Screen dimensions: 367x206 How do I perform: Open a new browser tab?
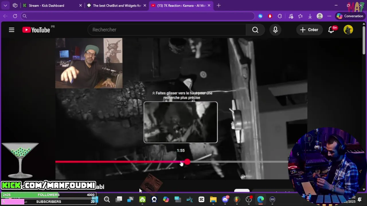click(x=219, y=5)
